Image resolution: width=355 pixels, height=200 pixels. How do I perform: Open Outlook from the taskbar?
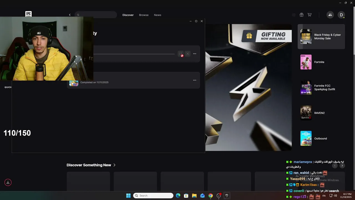202,196
